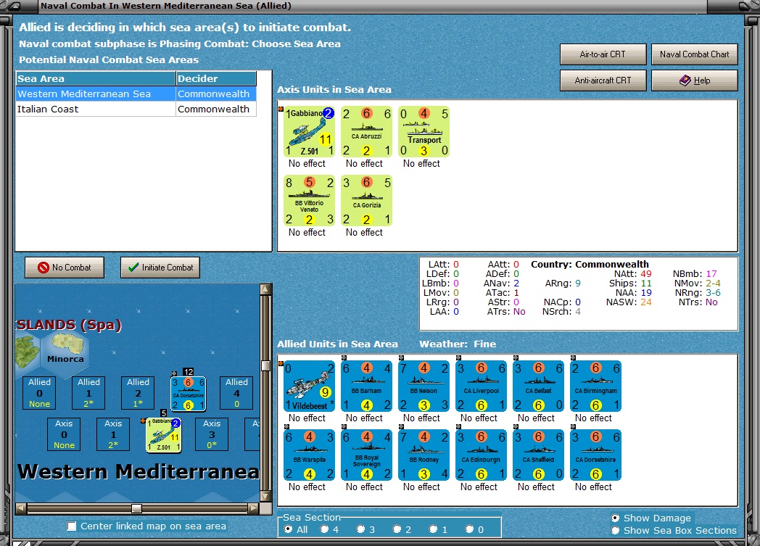Select the Vildebeest aircraft counter
This screenshot has width=760, height=546.
(309, 386)
